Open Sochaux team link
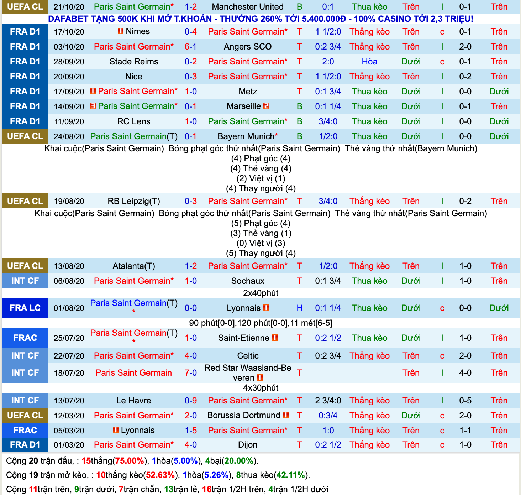Viewport: 521px width, 495px height. (x=248, y=281)
